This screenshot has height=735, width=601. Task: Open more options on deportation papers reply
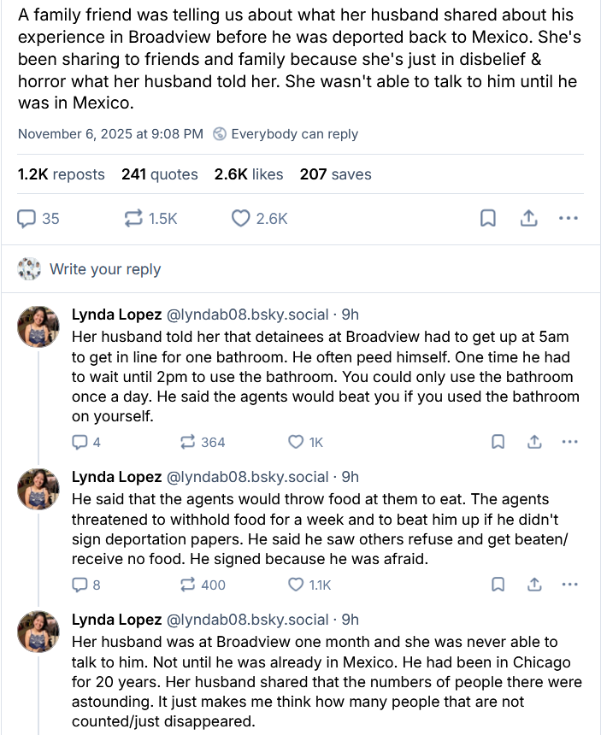569,585
